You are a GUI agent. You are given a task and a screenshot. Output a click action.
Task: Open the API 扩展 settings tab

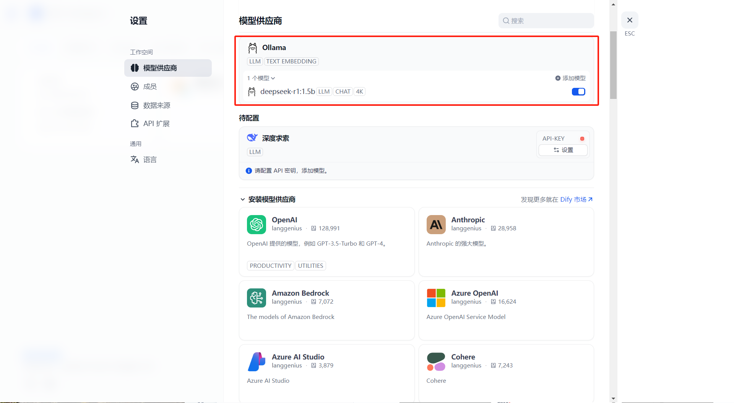point(168,123)
